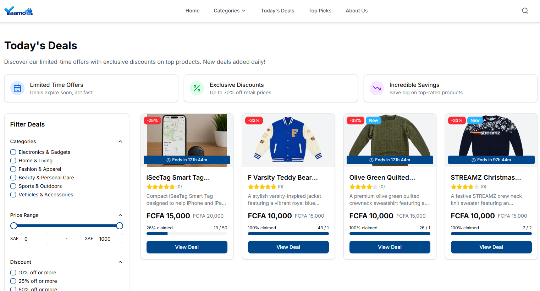Open Top Picks nav link
540x291 pixels.
pyautogui.click(x=320, y=11)
